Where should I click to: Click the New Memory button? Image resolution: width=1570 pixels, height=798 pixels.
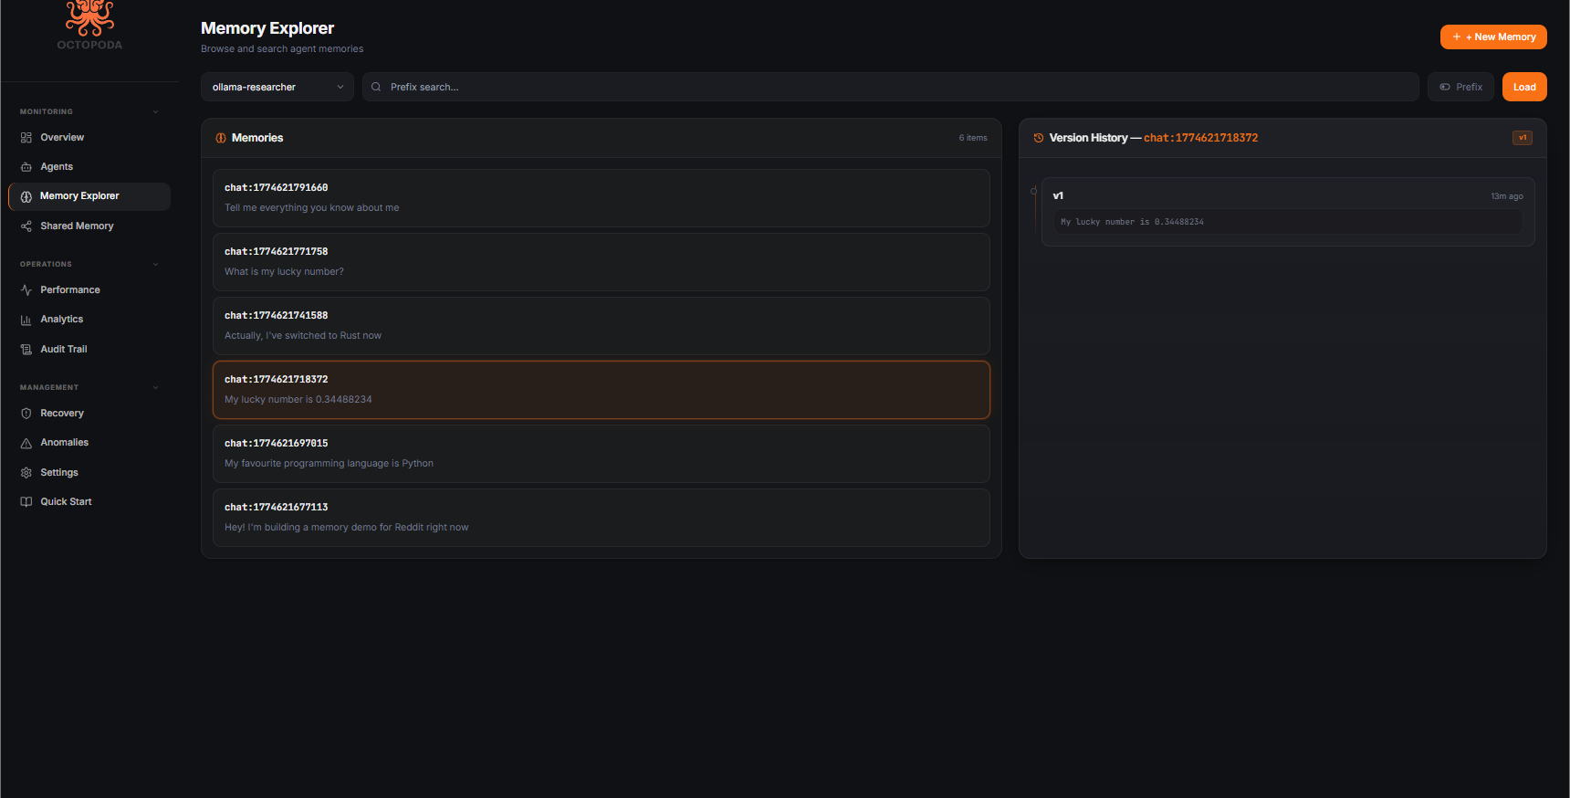(x=1493, y=37)
